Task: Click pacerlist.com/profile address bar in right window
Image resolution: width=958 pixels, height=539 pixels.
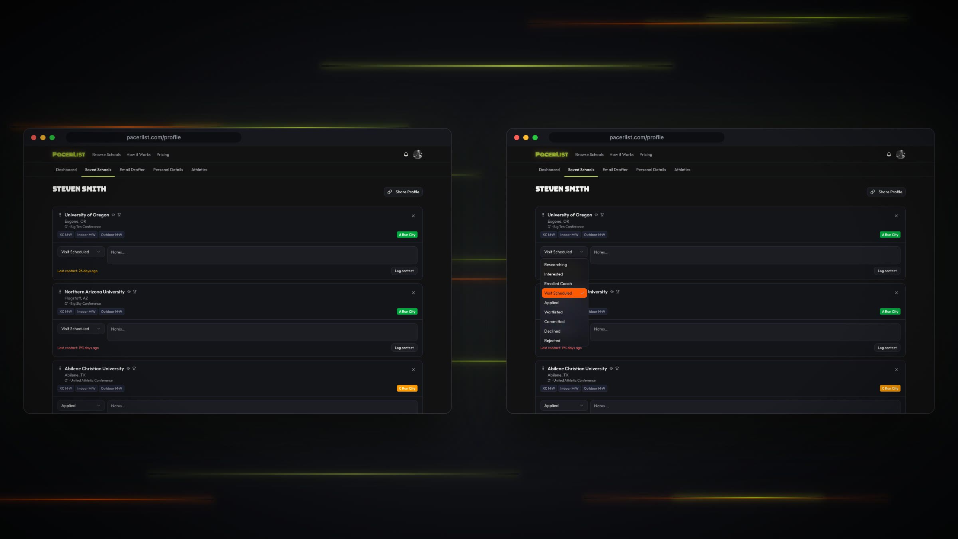Action: click(637, 137)
